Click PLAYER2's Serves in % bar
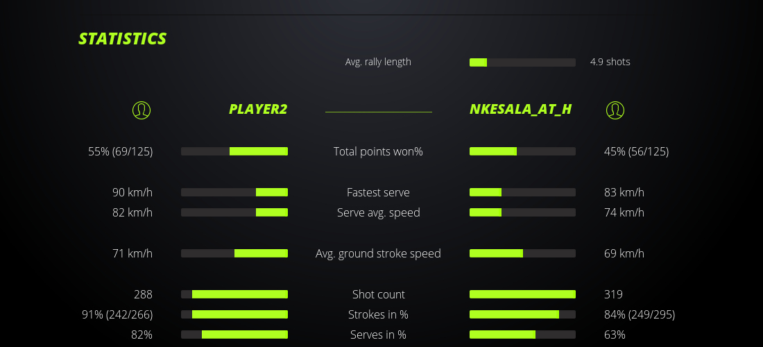 point(234,335)
